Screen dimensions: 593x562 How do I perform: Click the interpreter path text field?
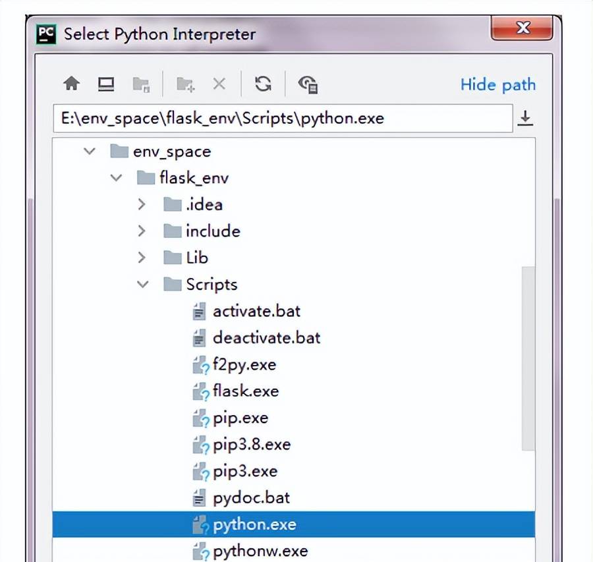pyautogui.click(x=282, y=119)
